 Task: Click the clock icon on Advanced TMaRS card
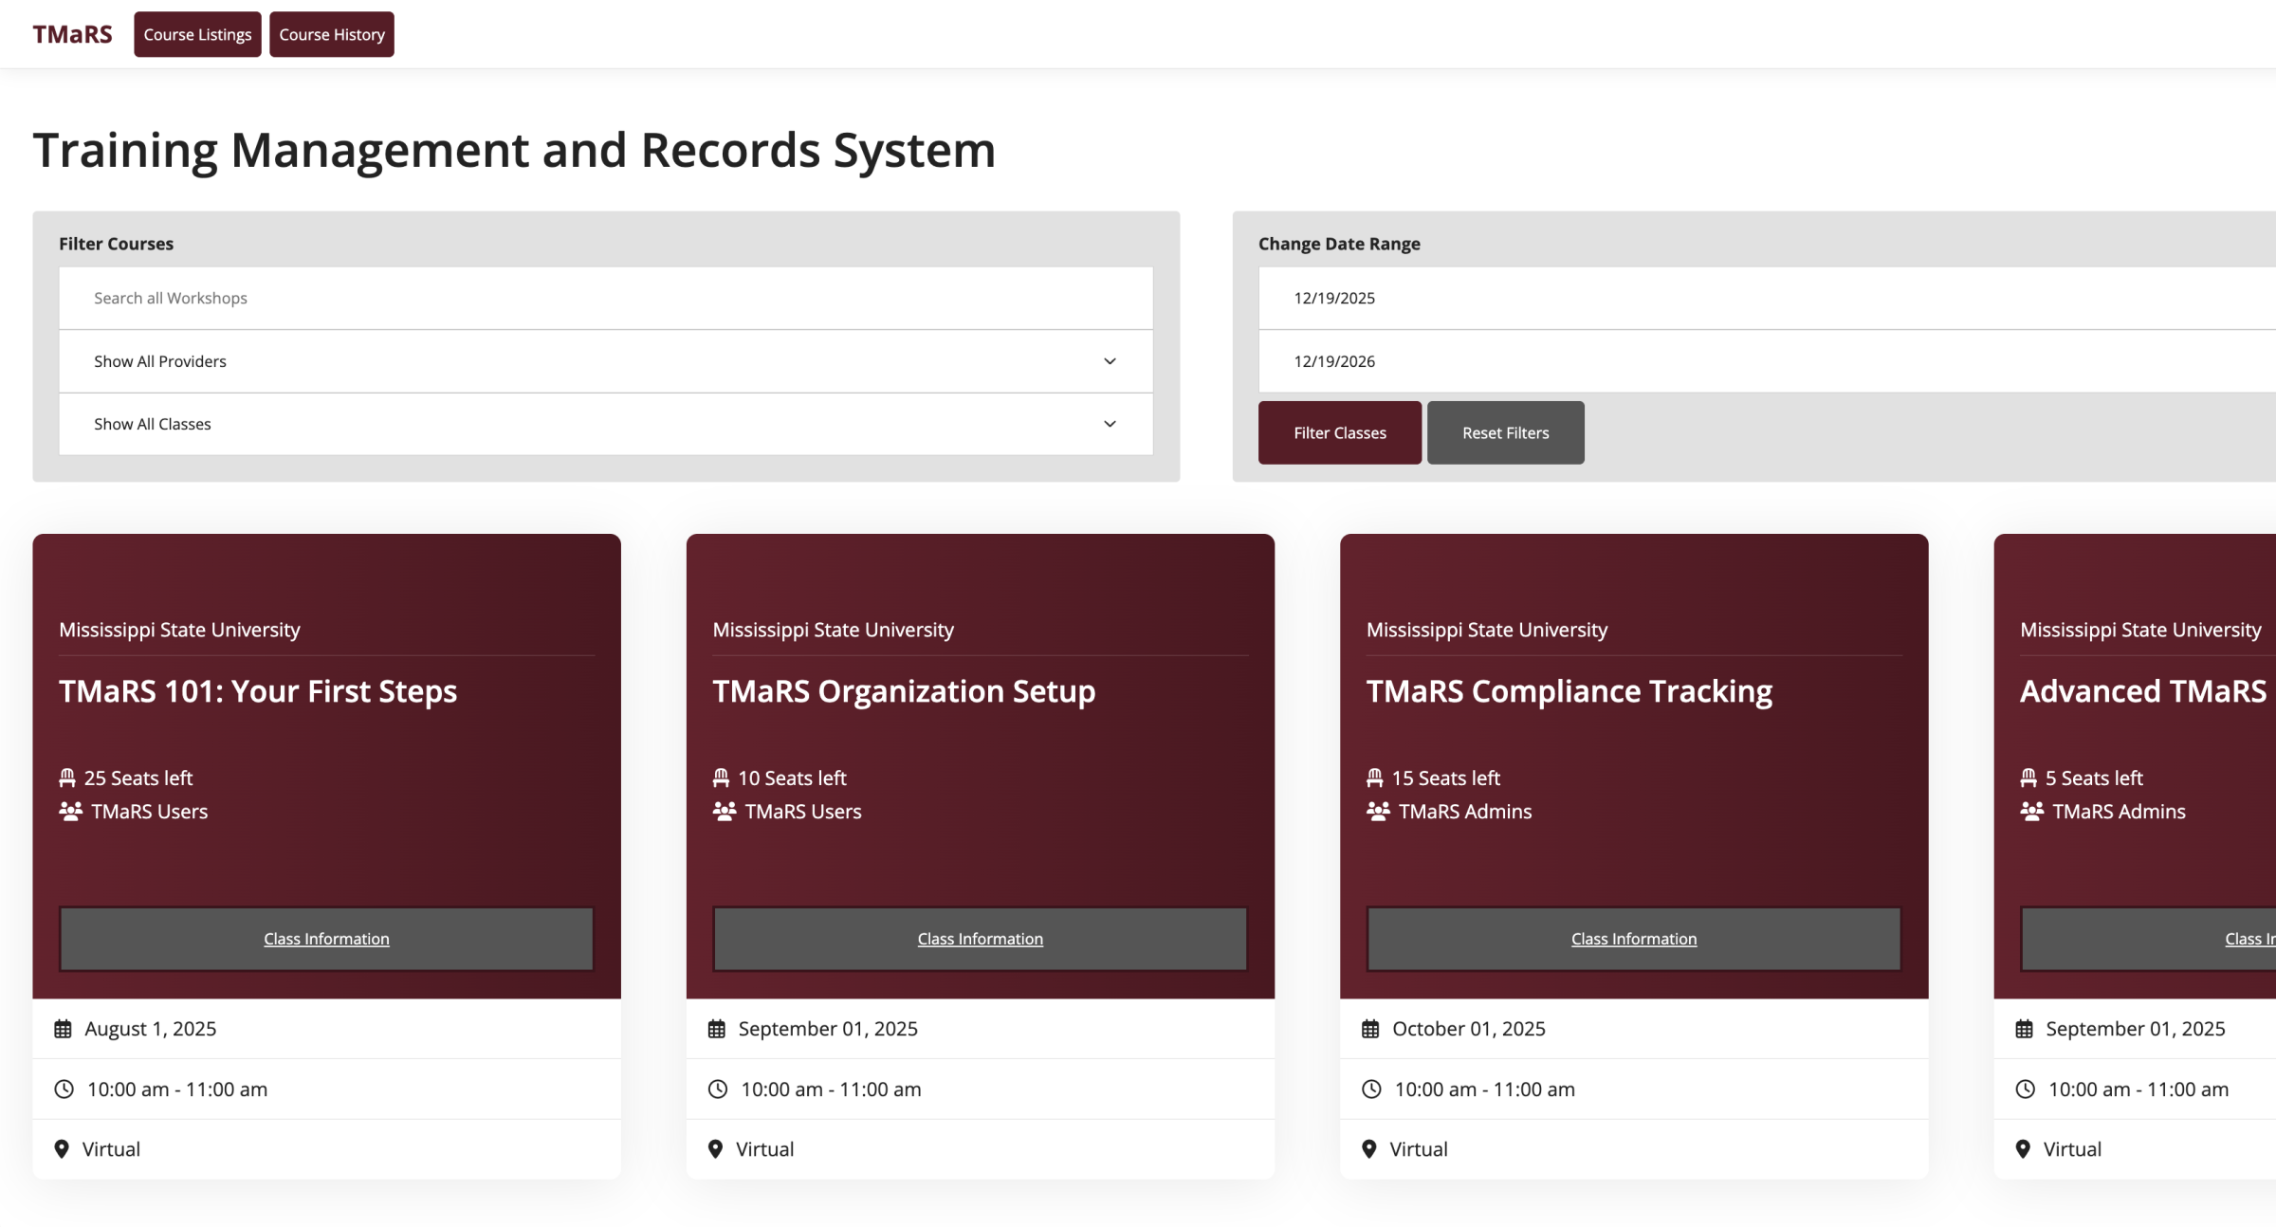tap(2026, 1089)
